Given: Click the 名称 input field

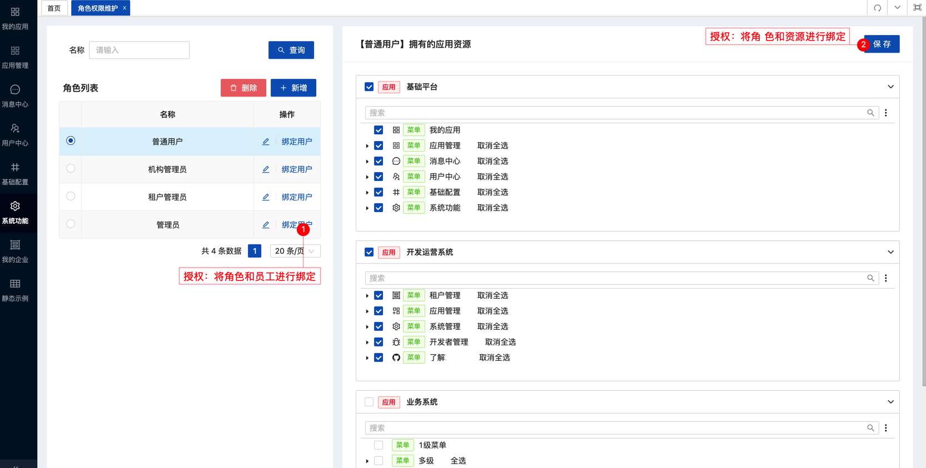Looking at the screenshot, I should click(139, 50).
